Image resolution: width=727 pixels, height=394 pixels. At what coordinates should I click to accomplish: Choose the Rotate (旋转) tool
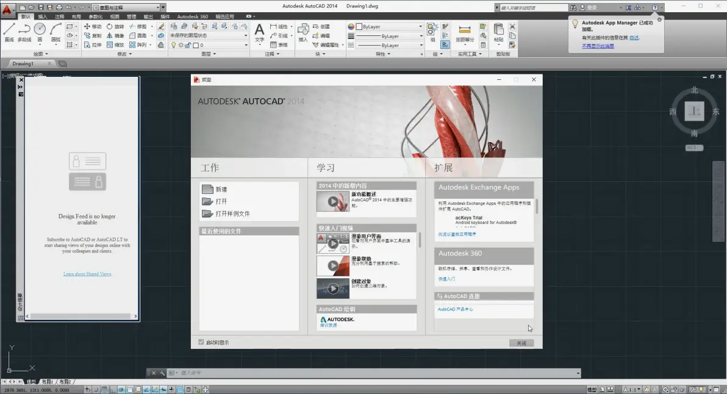click(115, 26)
